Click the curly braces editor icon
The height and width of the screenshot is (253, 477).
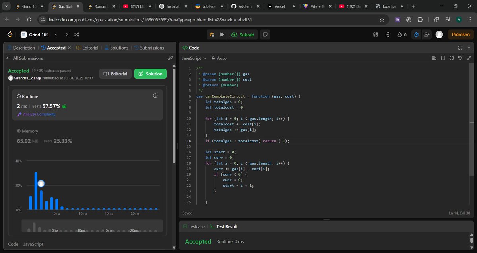pyautogui.click(x=452, y=58)
